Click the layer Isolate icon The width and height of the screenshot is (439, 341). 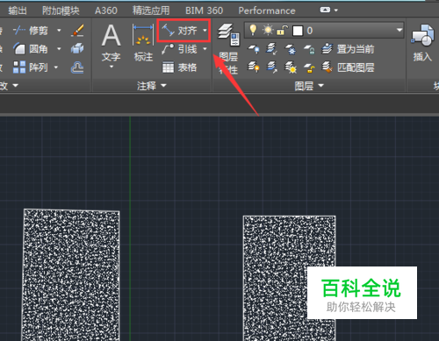(x=271, y=49)
